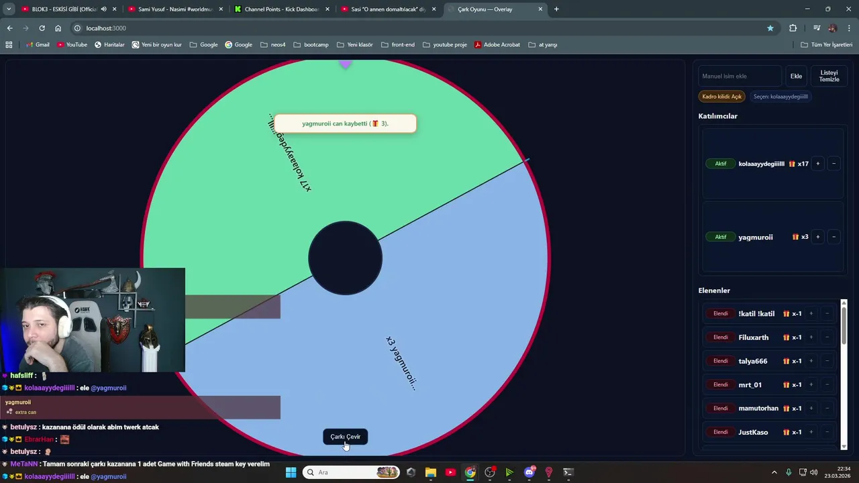Viewport: 859px width, 483px height.
Task: Open the Yeni bir oyun kur bookmark
Action: click(157, 45)
